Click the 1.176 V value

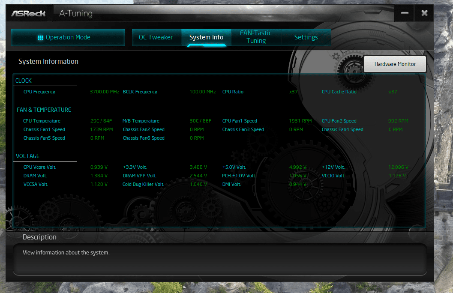[397, 176]
